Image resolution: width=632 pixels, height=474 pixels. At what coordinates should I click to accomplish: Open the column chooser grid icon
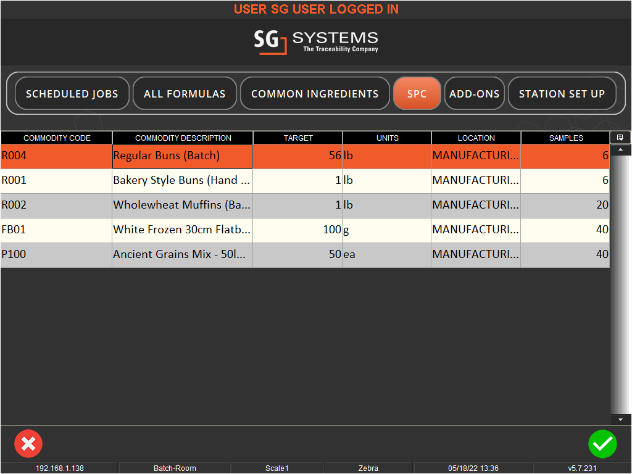coord(620,137)
